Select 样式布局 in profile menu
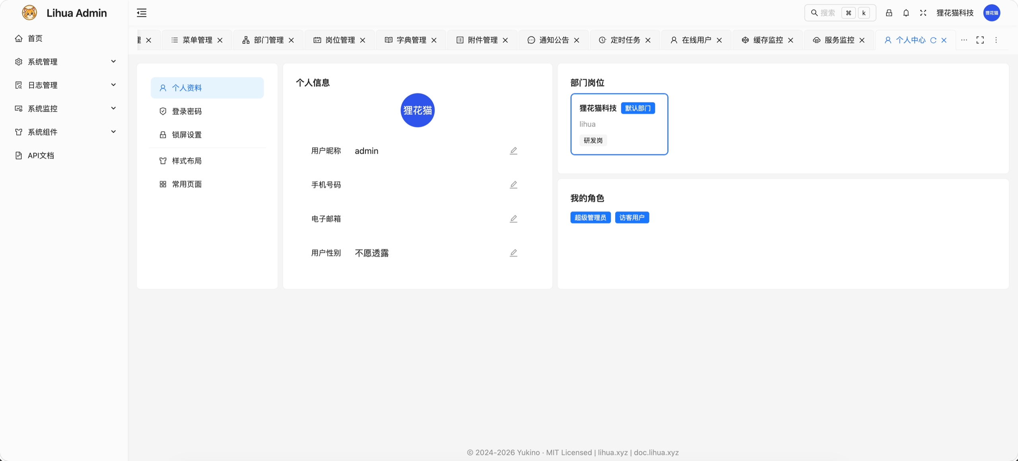This screenshot has height=461, width=1018. (207, 161)
